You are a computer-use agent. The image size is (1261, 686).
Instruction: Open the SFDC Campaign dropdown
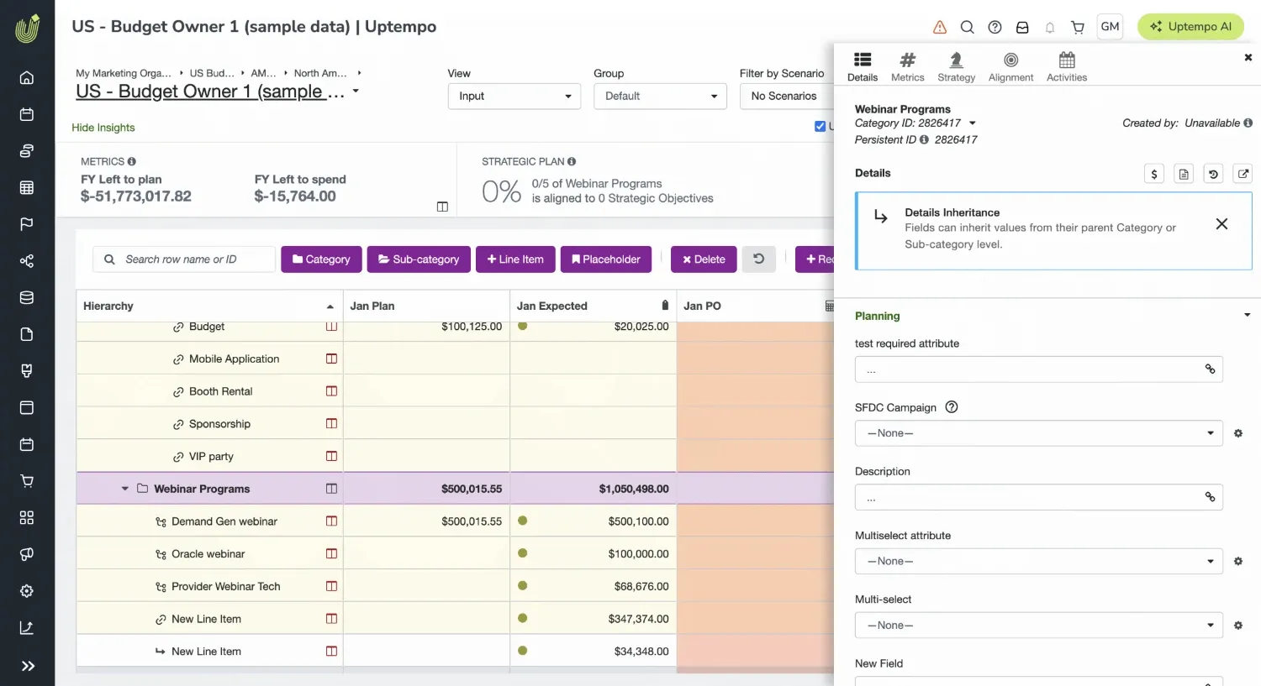[x=1038, y=433]
